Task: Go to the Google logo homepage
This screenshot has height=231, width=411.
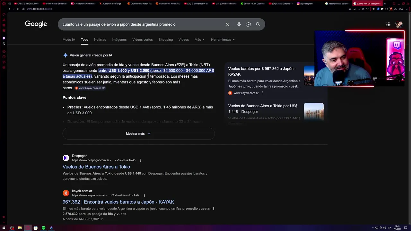Action: click(x=36, y=24)
